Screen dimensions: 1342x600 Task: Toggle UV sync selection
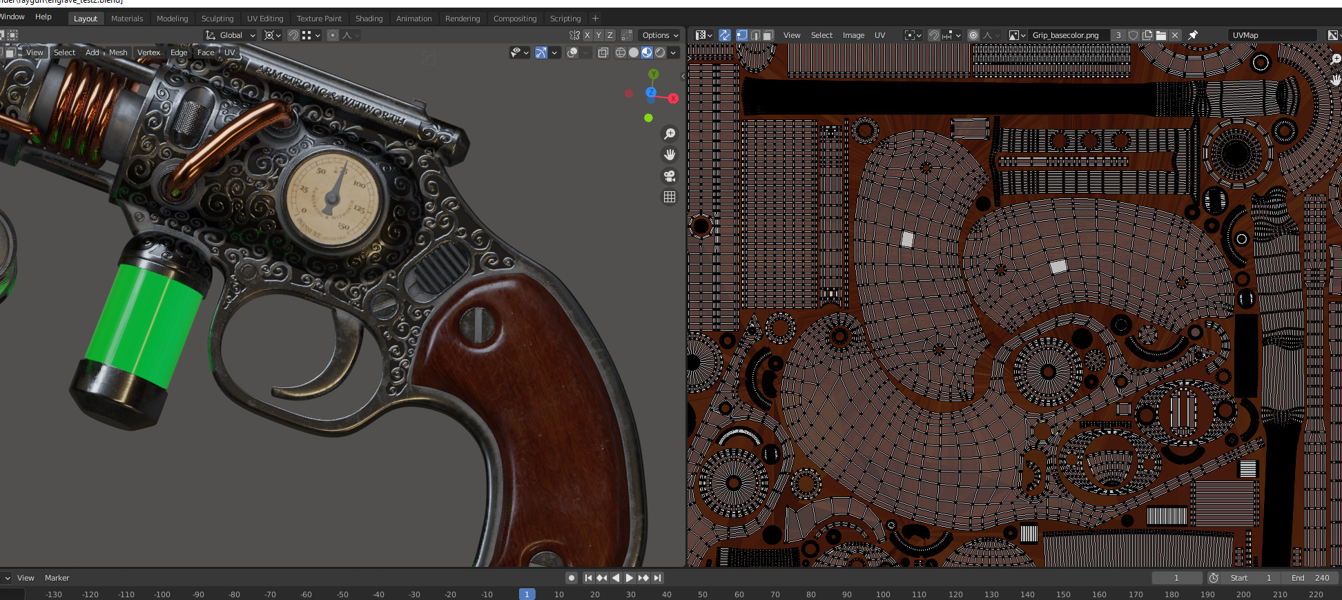[724, 35]
